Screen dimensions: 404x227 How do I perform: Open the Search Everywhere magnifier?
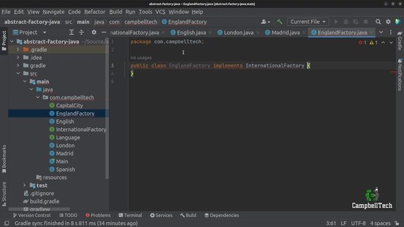click(378, 22)
